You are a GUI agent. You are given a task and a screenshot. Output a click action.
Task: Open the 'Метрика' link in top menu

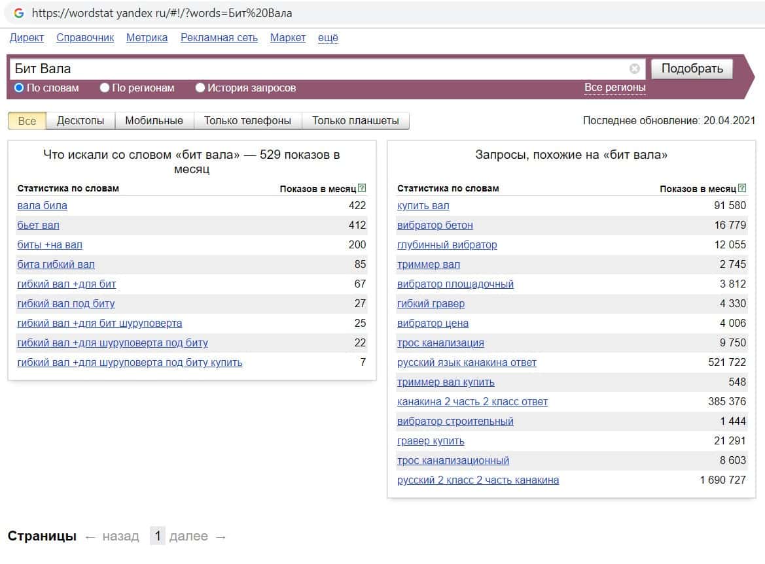tap(147, 38)
